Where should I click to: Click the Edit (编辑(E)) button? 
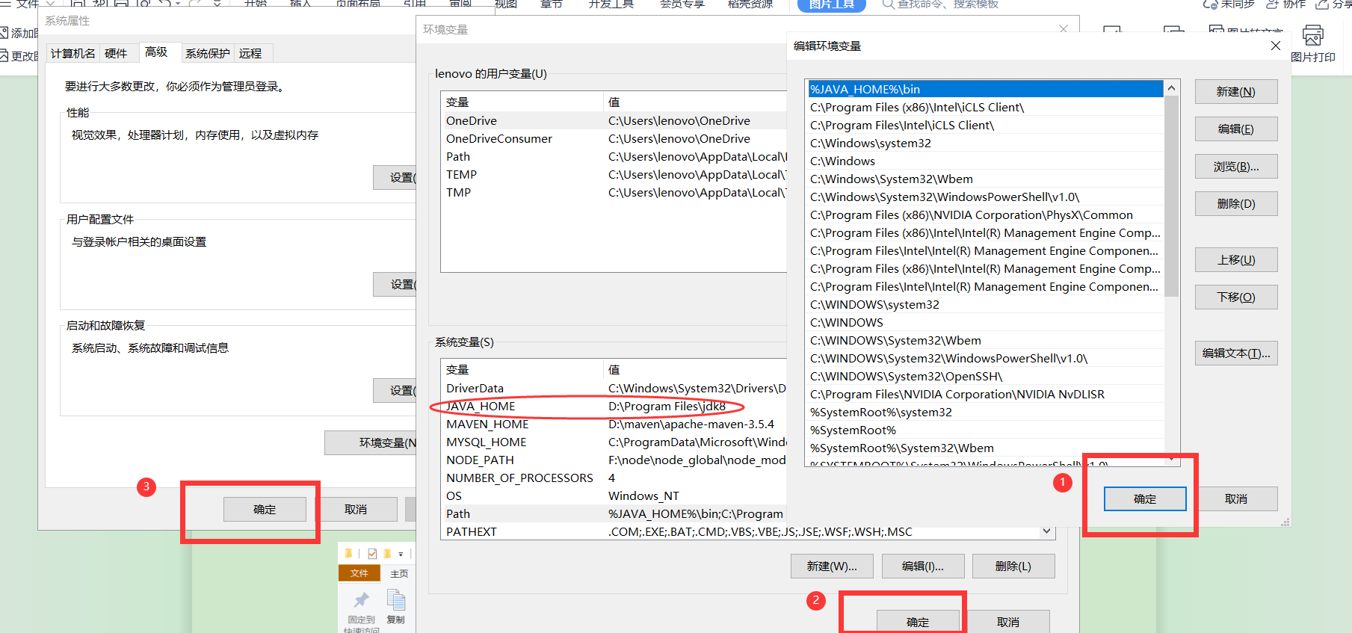coord(1235,129)
